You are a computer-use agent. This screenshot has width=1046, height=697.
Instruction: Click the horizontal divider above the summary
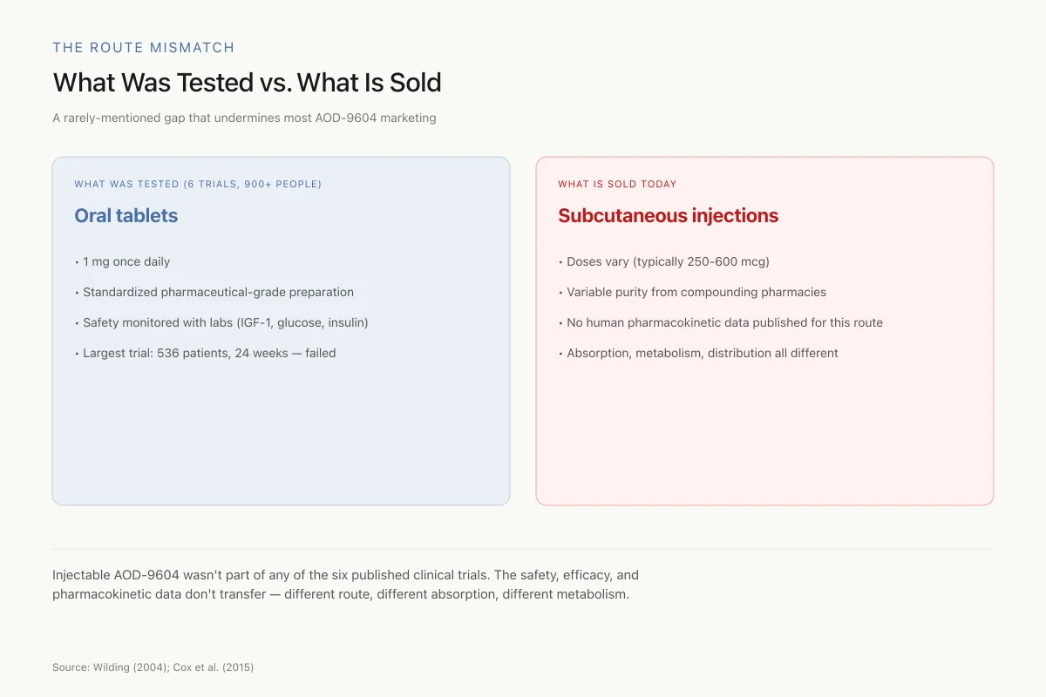(x=523, y=549)
